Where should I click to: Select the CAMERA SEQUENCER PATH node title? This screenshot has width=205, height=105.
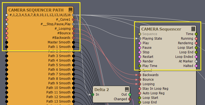click(36, 10)
